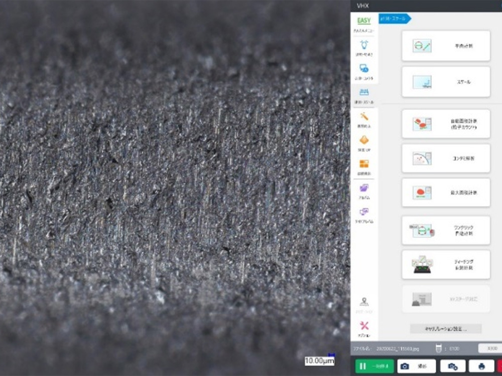Open the magic wand image enhancement tool
This screenshot has height=376, width=502.
pos(364,119)
